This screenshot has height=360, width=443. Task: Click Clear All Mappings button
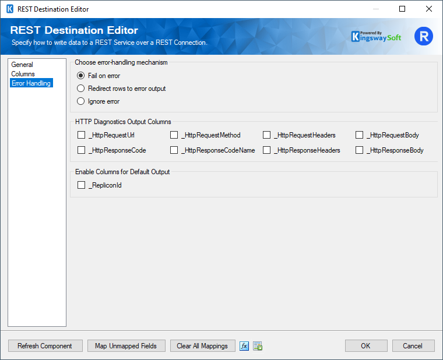coord(203,346)
